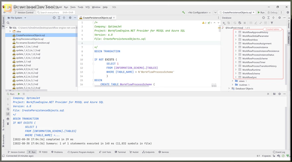
Task: Close the CreatePersistenceObjects.sql tab
Action: click(x=114, y=17)
